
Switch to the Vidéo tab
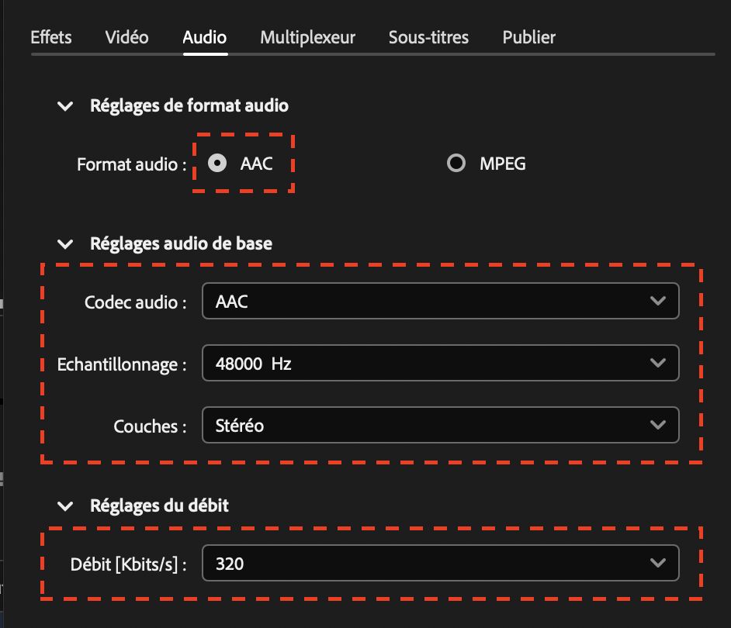pyautogui.click(x=126, y=36)
